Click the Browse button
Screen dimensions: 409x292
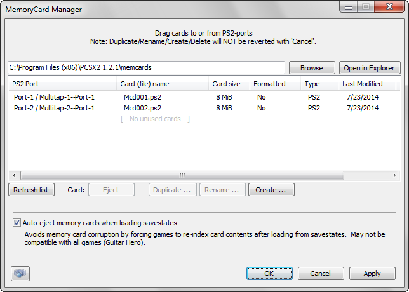click(x=312, y=68)
